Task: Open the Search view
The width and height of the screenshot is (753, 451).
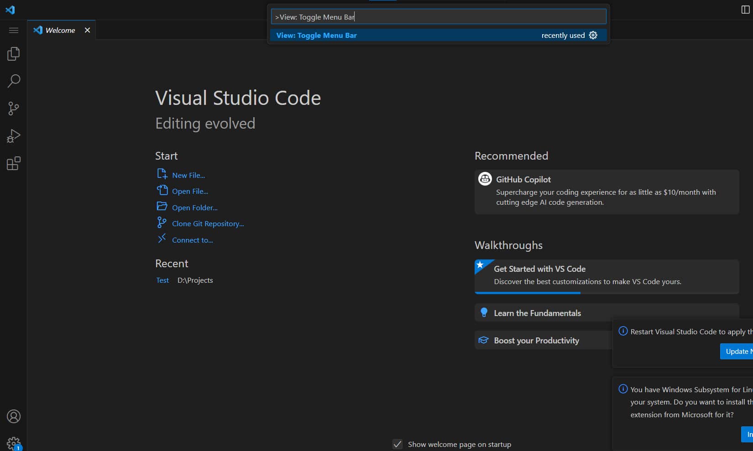Action: (14, 81)
